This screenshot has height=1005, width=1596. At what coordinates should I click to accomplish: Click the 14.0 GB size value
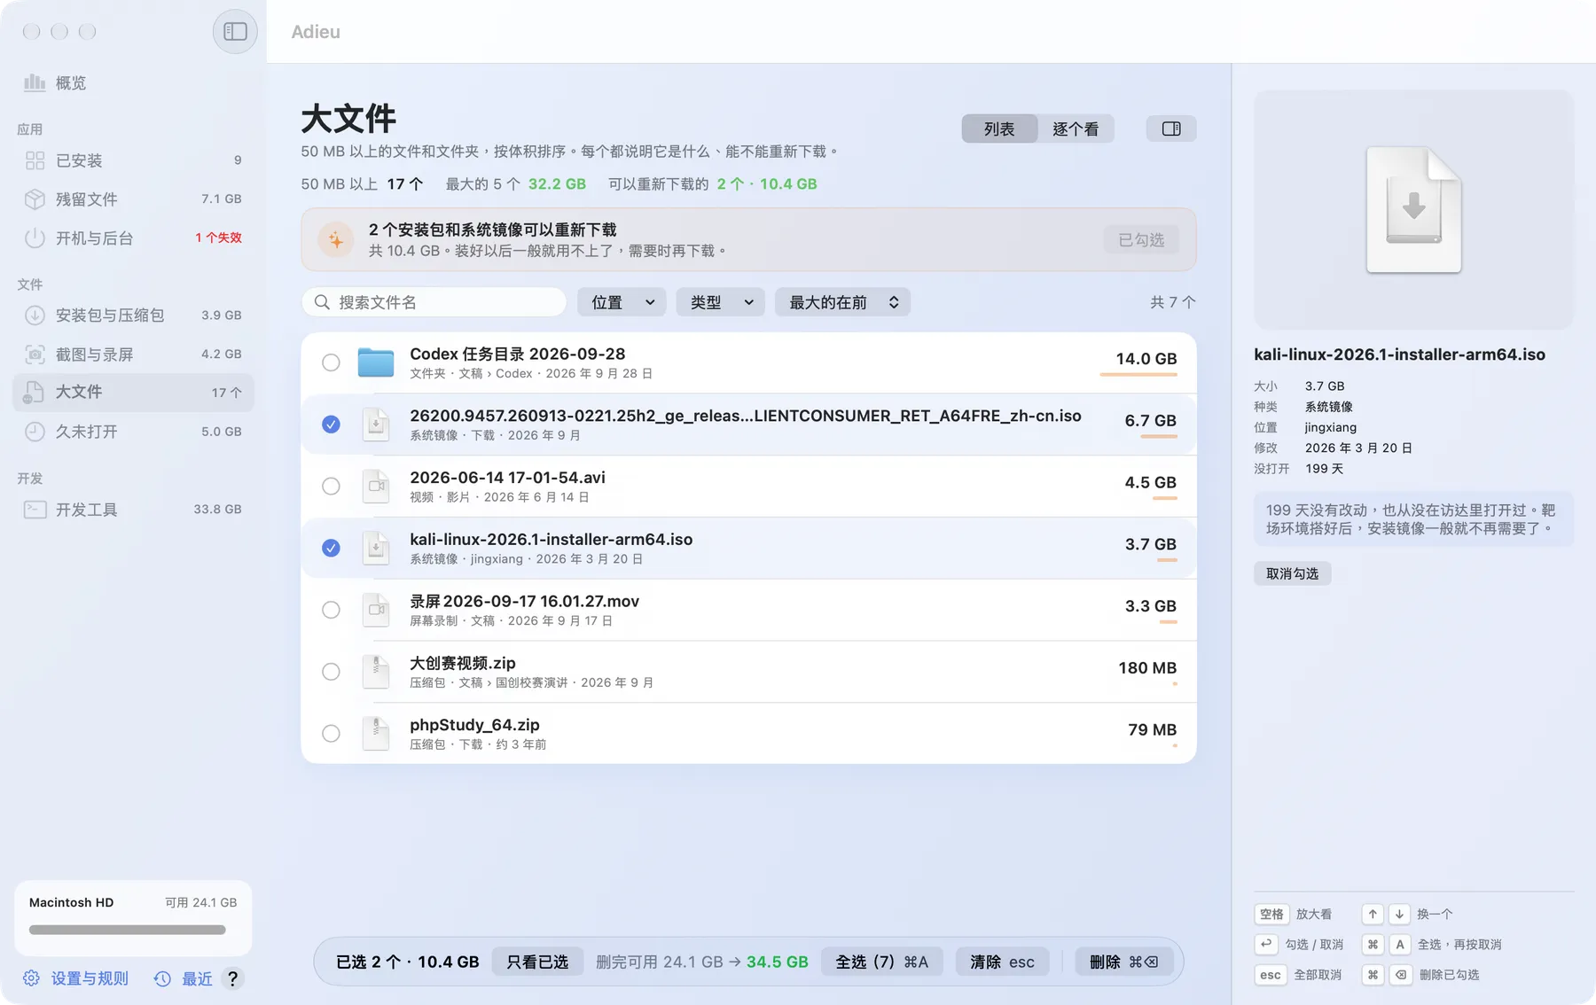1146,358
